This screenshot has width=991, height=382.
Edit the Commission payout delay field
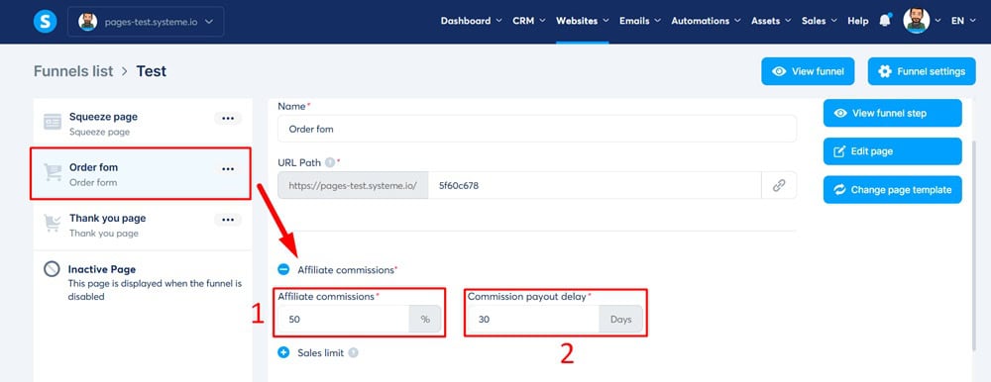tap(533, 320)
